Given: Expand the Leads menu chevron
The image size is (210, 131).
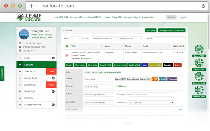Looking at the screenshot, I should click(x=53, y=58).
